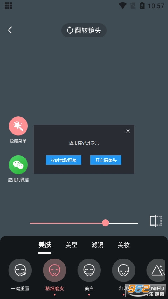Screen dimensions: 168x299
Task: Select the triangle sharpen icon
Action: [x=156, y=270]
